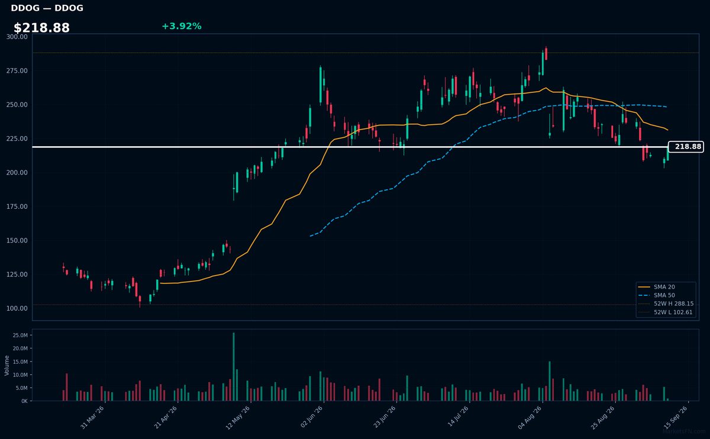Viewport: 710px width, 439px height.
Task: Click the 02 Jun '26 date label
Action: (x=312, y=417)
